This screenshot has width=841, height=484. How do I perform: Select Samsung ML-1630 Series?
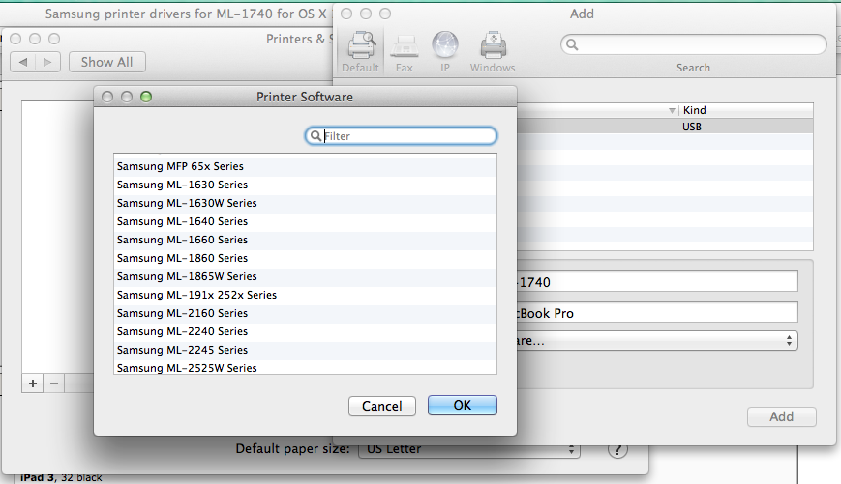pyautogui.click(x=305, y=185)
